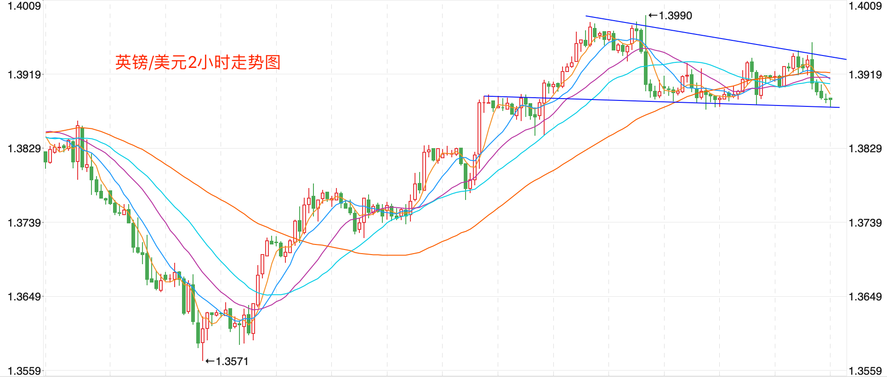This screenshot has height=377, width=887.
Task: Click the 1.3559 label on right axis
Action: (x=865, y=371)
